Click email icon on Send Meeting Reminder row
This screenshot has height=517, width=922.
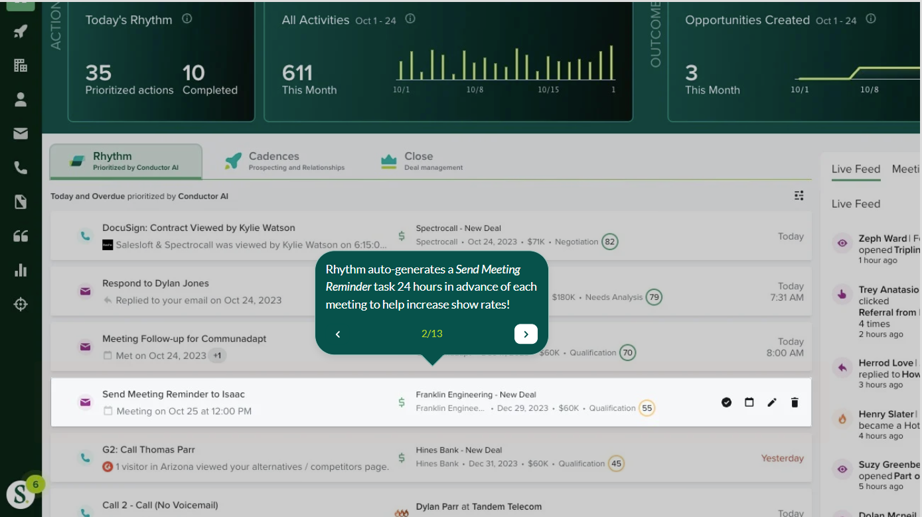tap(85, 402)
